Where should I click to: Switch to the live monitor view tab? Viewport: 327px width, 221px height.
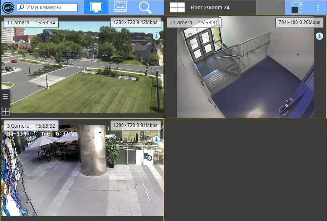click(96, 8)
